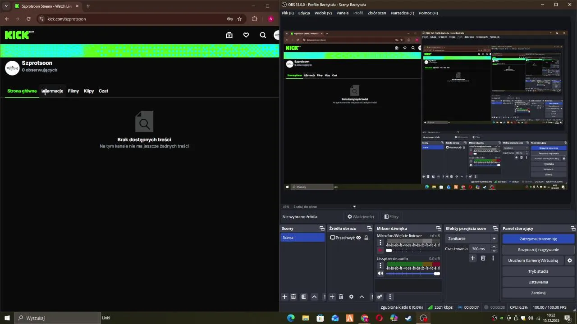Viewport: 577px width, 324px height.
Task: Increase Czas trwania with up arrow
Action: pyautogui.click(x=494, y=247)
